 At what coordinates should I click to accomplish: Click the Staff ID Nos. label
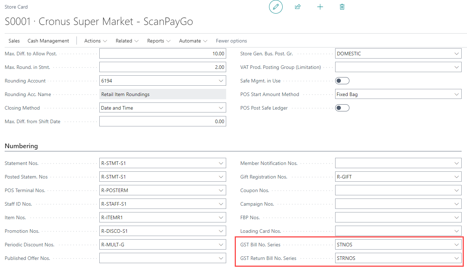coord(19,204)
